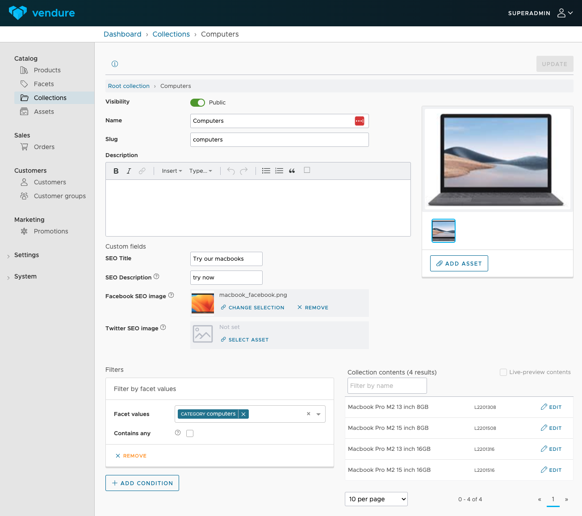Go to the Dashboard breadcrumb
Image resolution: width=582 pixels, height=516 pixels.
coord(122,34)
